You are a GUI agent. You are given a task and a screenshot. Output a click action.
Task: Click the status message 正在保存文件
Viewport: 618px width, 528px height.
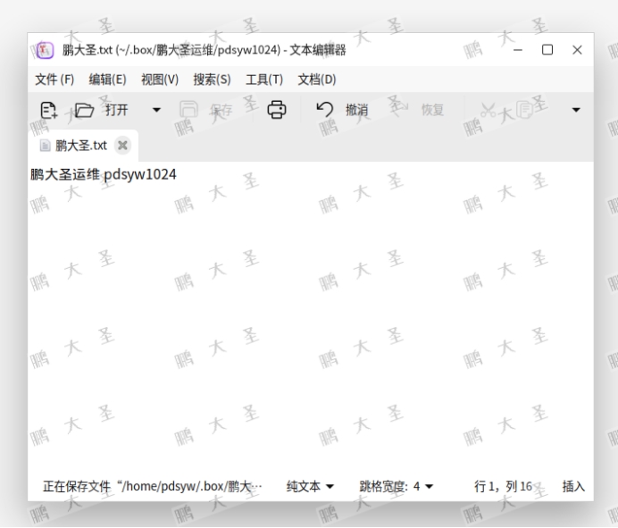click(152, 487)
